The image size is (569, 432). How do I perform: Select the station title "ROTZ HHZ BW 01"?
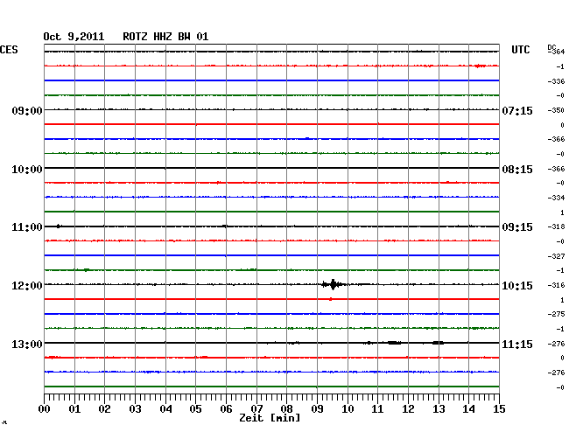(165, 37)
